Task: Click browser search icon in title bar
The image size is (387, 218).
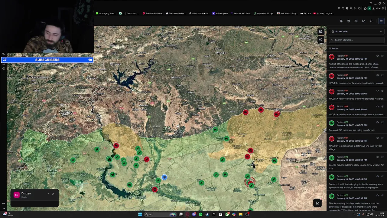Action: 371,3
